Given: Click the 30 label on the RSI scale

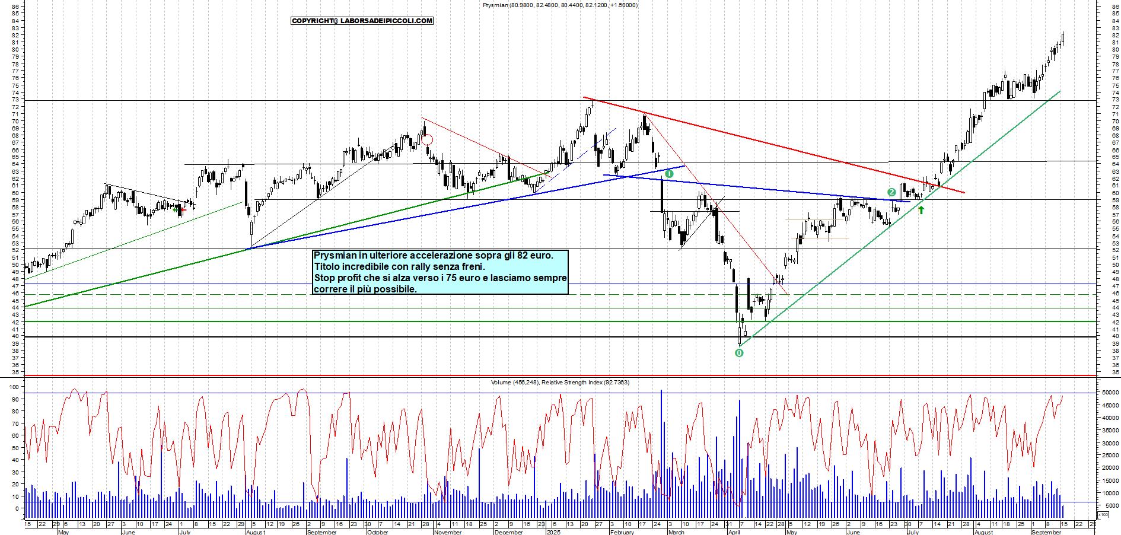Looking at the screenshot, I should point(15,472).
